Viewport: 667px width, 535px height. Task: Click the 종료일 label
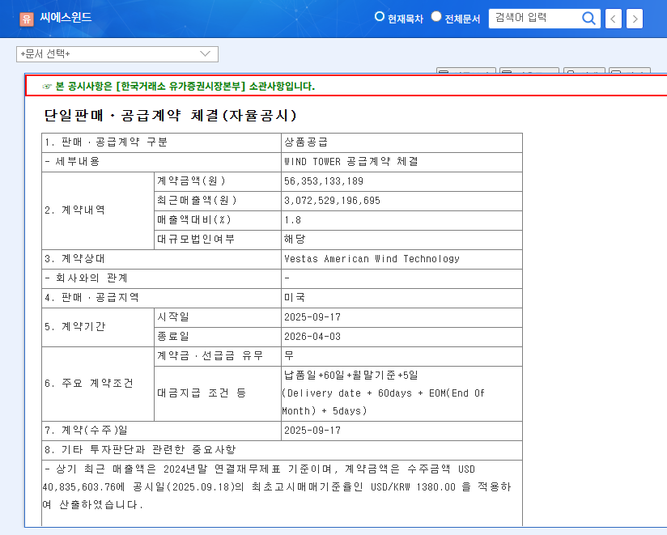point(218,337)
